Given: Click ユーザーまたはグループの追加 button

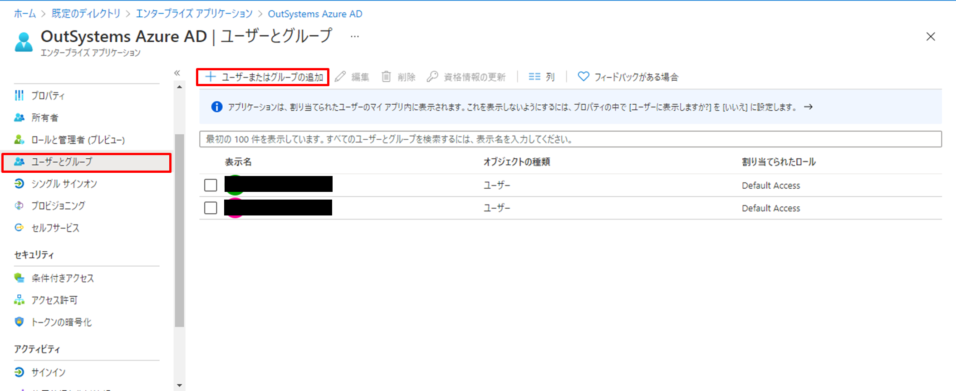Looking at the screenshot, I should click(263, 77).
